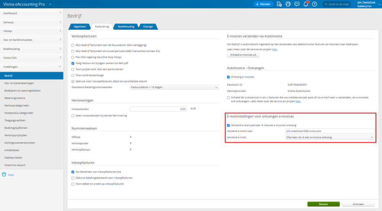The height and width of the screenshot is (211, 382).
Task: Open Jim Zwetsloot user menu
Action: coord(368,4)
